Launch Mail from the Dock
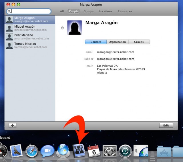Viewport: 183px width, 162px height. point(16,151)
